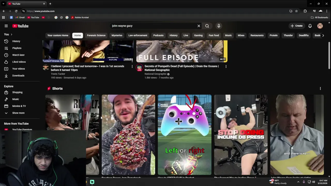The width and height of the screenshot is (331, 186).
Task: Click the address bar URL
Action: pyautogui.click(x=41, y=11)
